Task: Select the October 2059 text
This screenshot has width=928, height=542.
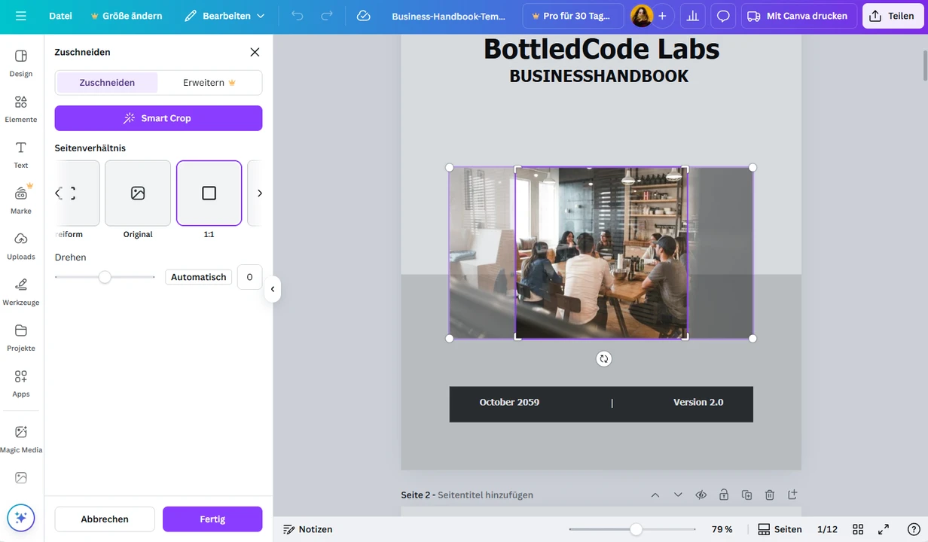Action: coord(509,402)
